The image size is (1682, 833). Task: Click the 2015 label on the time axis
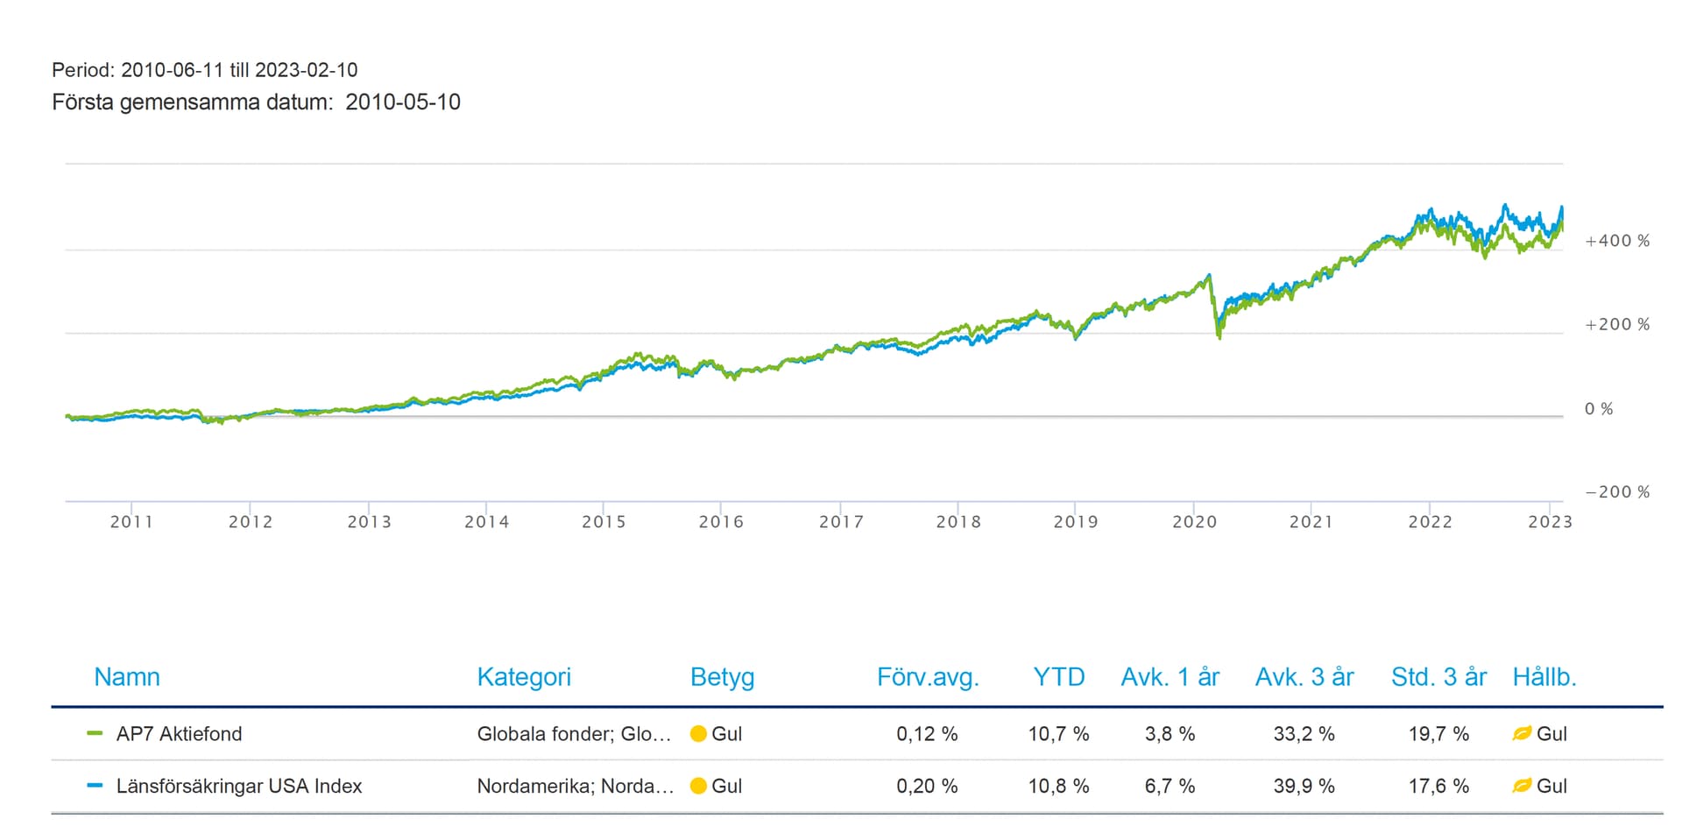(604, 522)
